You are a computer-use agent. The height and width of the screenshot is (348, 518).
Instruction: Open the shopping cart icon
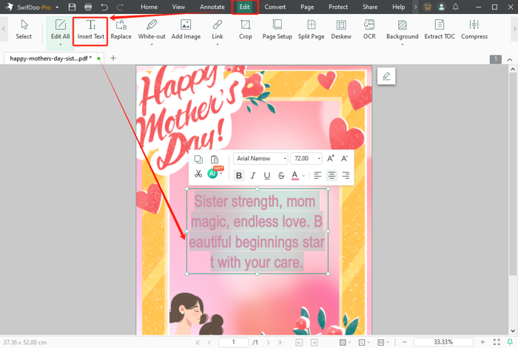click(x=428, y=7)
